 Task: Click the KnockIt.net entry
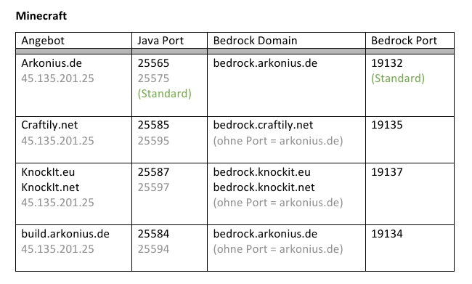pyautogui.click(x=50, y=187)
